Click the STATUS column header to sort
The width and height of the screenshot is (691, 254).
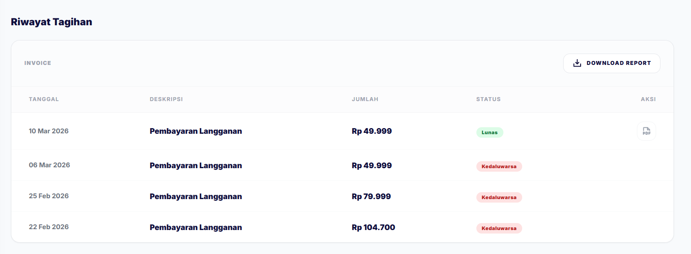(488, 99)
